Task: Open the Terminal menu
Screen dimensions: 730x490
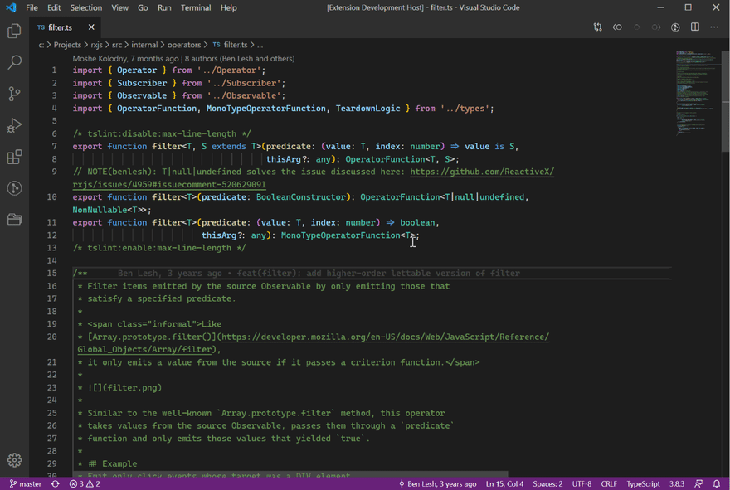Action: [x=196, y=7]
